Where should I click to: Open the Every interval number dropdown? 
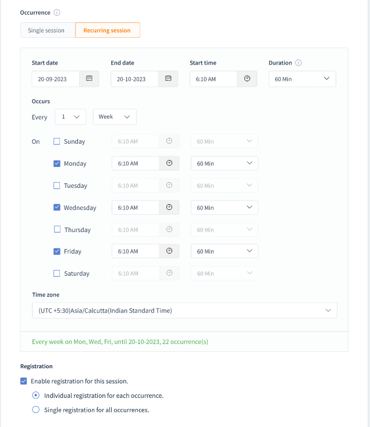click(70, 117)
